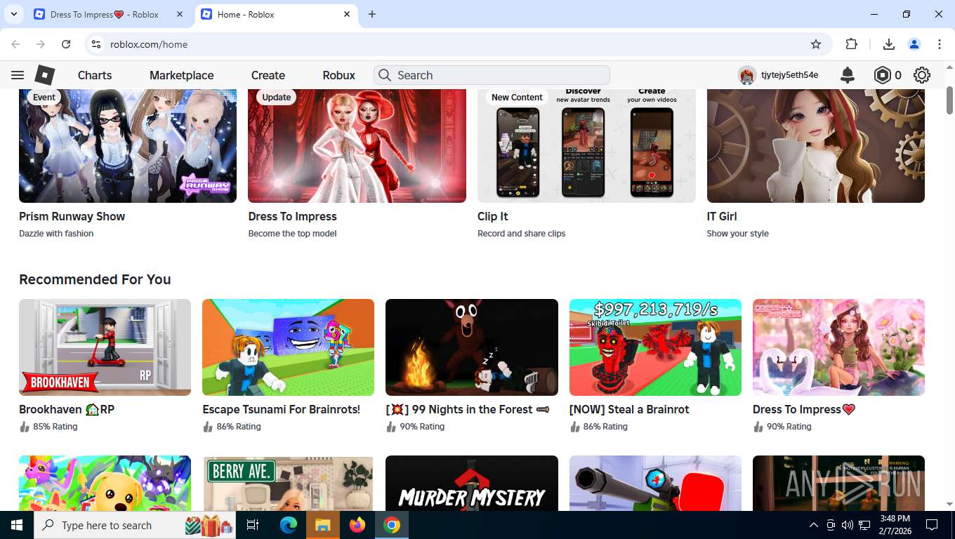Open the Marketplace page
Image resolution: width=955 pixels, height=539 pixels.
[181, 75]
